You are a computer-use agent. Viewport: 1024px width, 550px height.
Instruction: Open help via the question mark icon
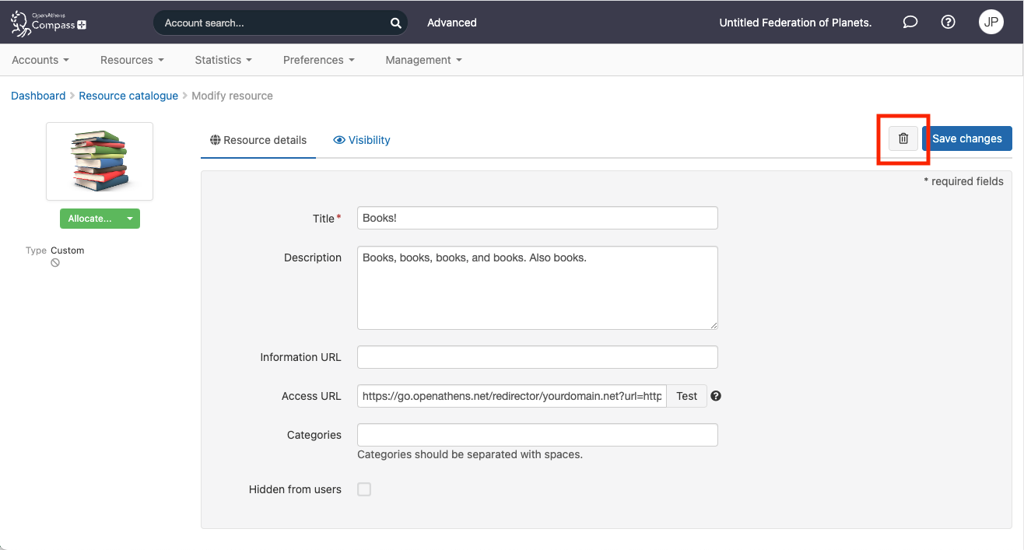click(948, 22)
